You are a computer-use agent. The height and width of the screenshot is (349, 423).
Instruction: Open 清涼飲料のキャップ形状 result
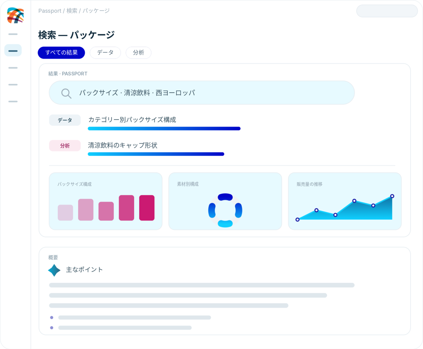tap(123, 145)
